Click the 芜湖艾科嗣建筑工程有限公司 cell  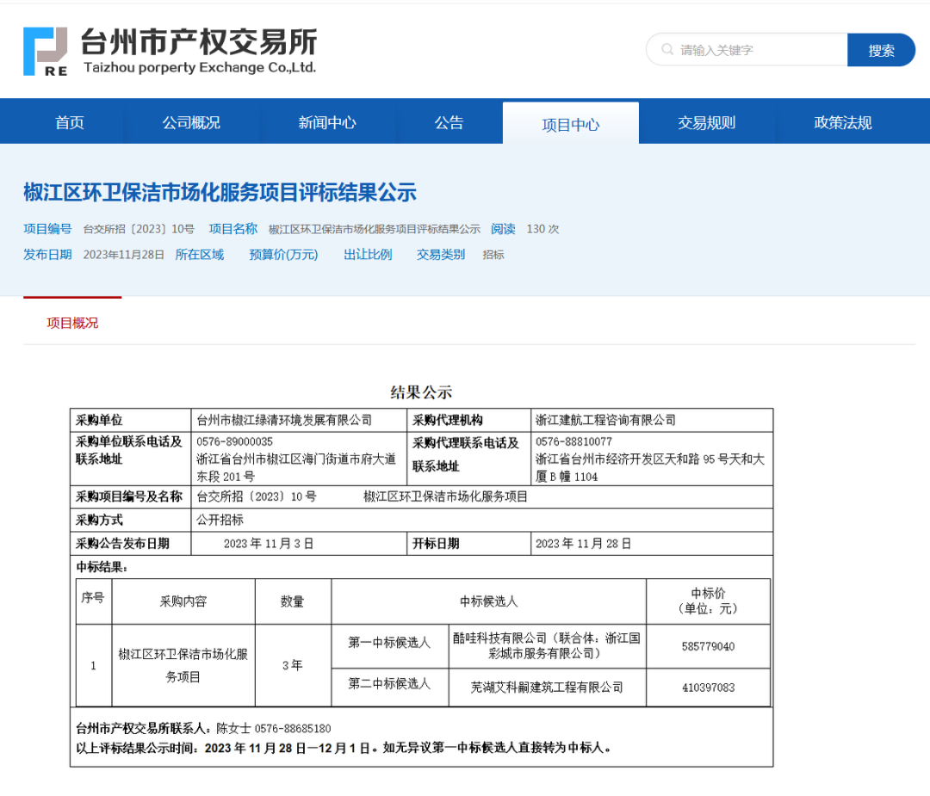click(547, 688)
